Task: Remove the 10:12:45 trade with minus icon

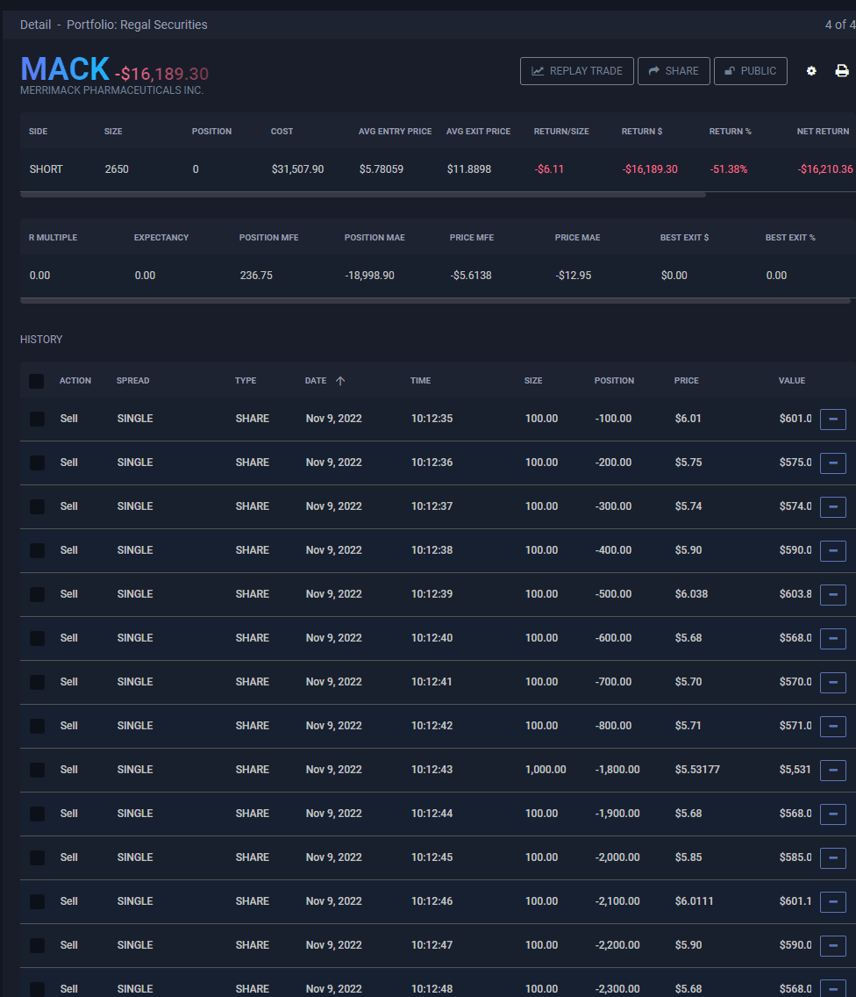Action: [x=833, y=858]
